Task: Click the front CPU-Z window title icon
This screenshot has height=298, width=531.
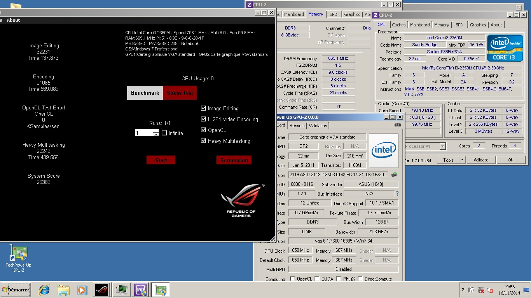Action: [x=376, y=15]
